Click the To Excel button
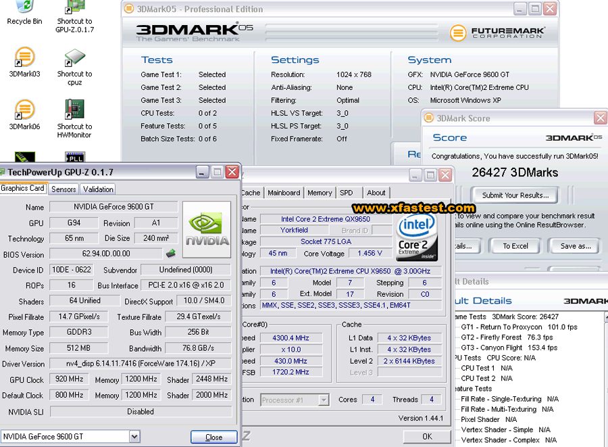608x447 pixels. [515, 246]
